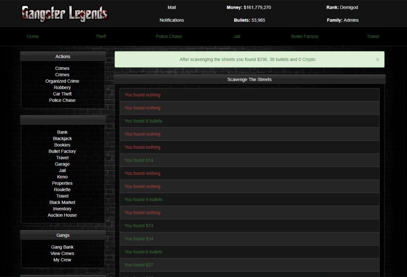Open the Robbery action
Screen dimensions: 407x277
click(x=62, y=87)
